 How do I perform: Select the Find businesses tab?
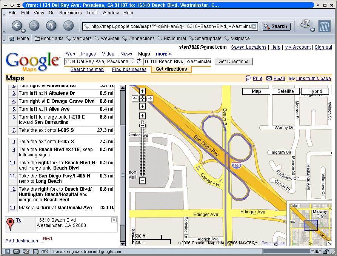(129, 69)
